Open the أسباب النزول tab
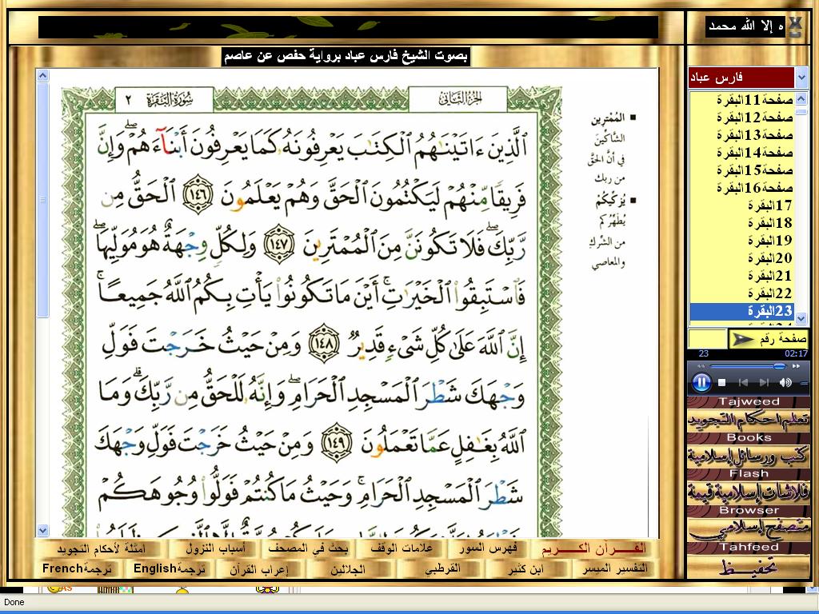The image size is (819, 614). (x=215, y=548)
